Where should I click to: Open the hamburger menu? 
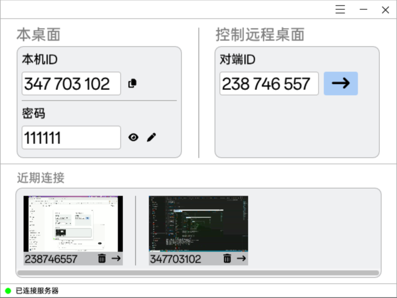340,10
